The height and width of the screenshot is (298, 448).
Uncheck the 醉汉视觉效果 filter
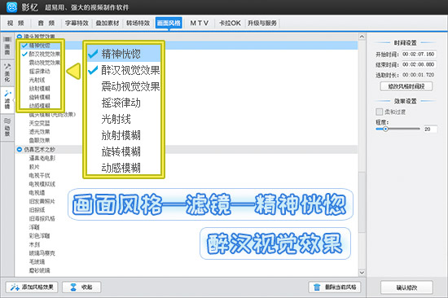pyautogui.click(x=25, y=54)
